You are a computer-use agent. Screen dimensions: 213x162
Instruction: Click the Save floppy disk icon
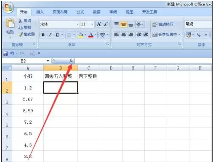[x=5, y=53]
